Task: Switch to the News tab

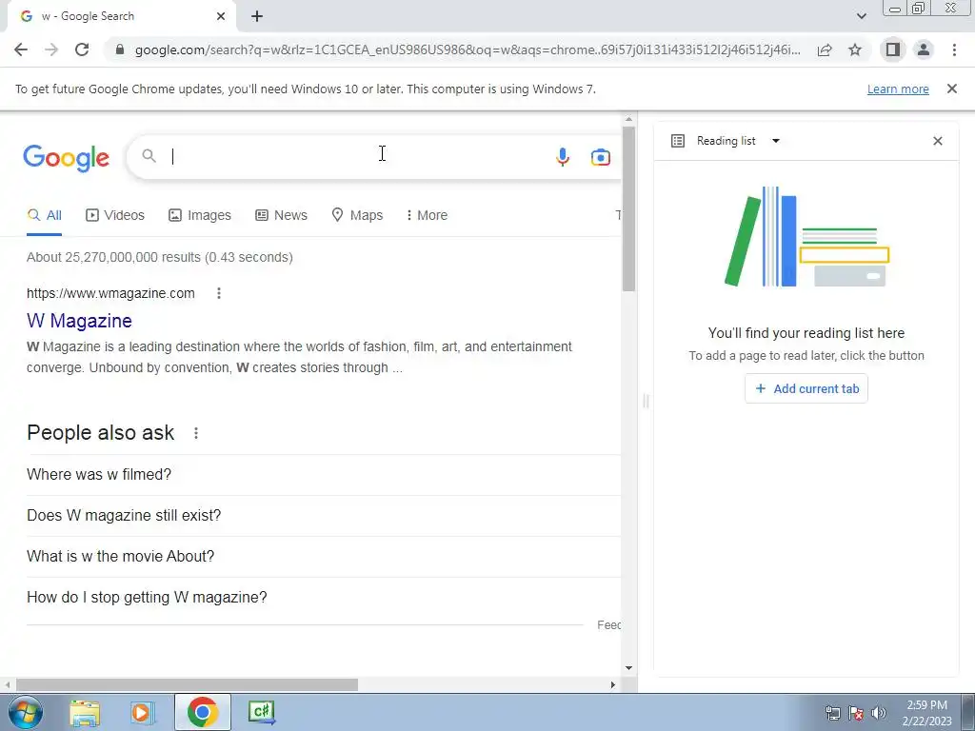Action: pyautogui.click(x=282, y=215)
